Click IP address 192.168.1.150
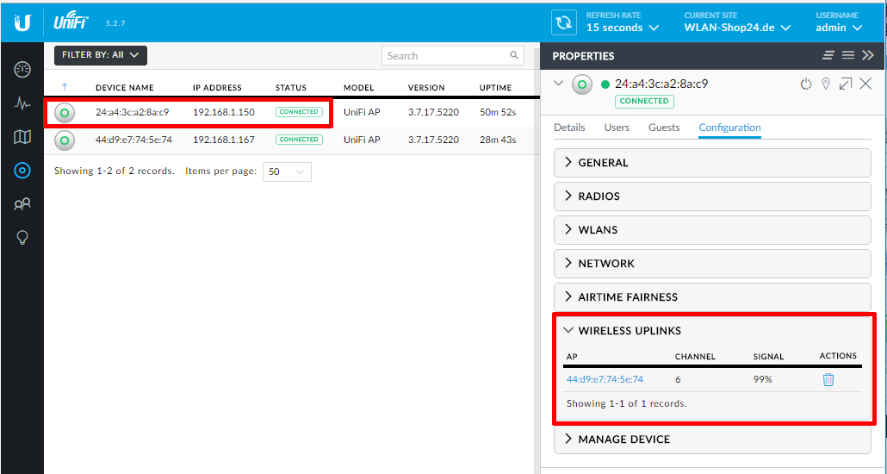 [224, 113]
